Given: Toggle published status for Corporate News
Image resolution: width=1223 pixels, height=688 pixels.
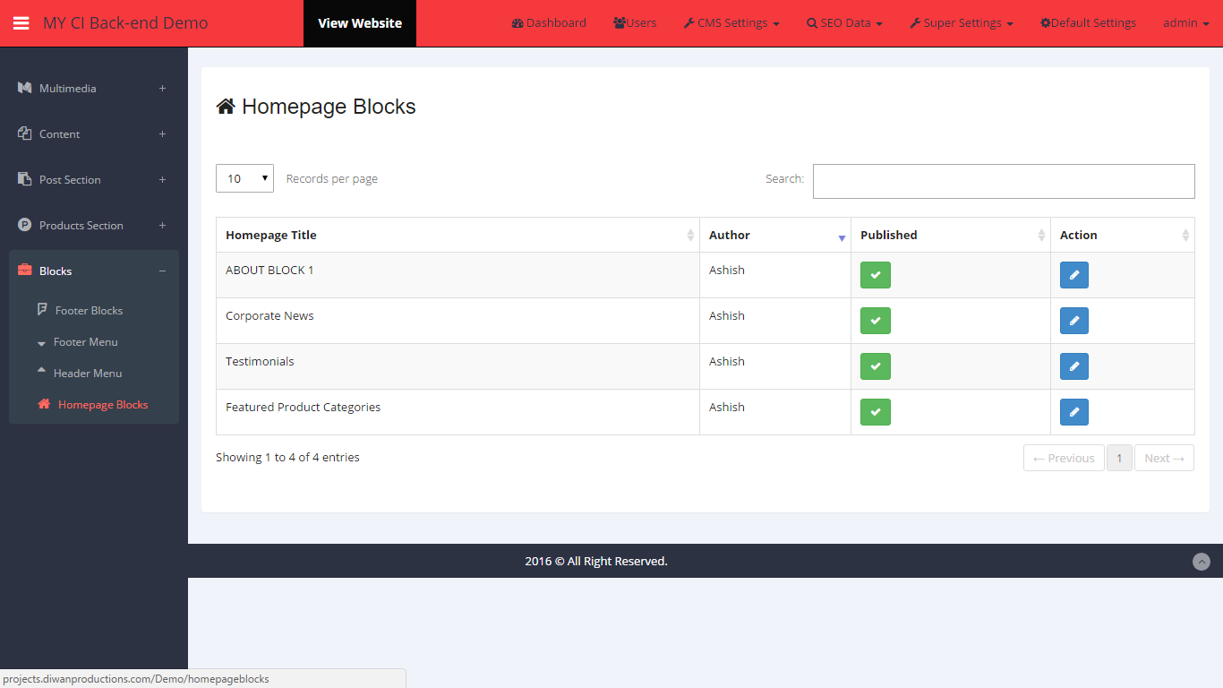Looking at the screenshot, I should coord(875,320).
